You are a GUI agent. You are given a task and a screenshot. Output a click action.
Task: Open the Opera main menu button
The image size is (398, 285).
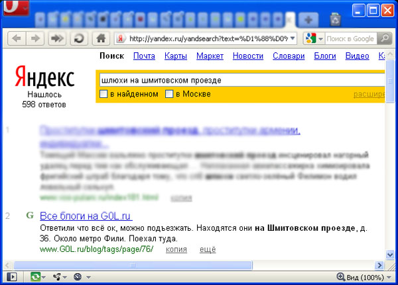pyautogui.click(x=16, y=7)
